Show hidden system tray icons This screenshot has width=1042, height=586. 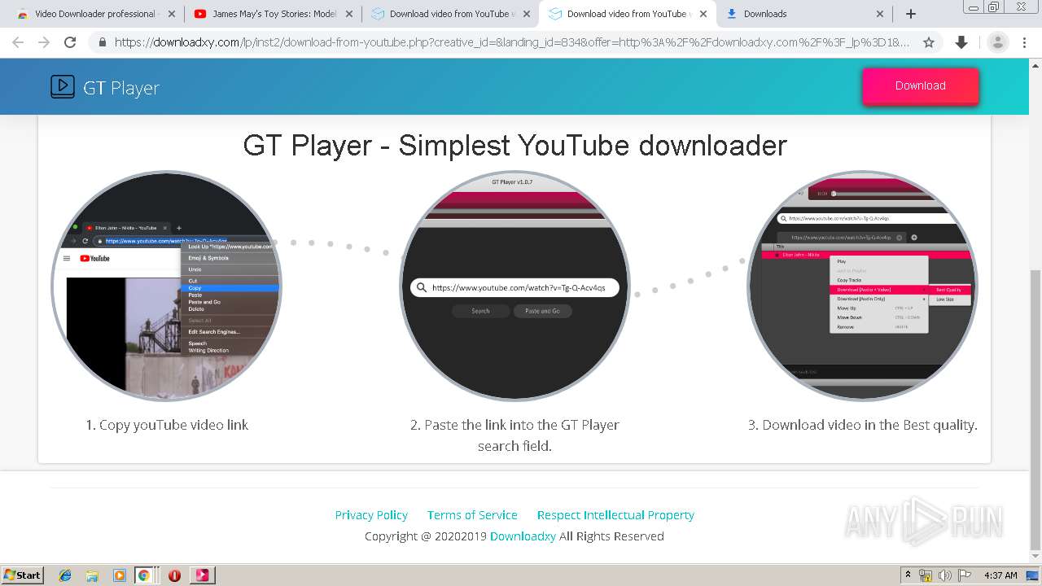(908, 575)
